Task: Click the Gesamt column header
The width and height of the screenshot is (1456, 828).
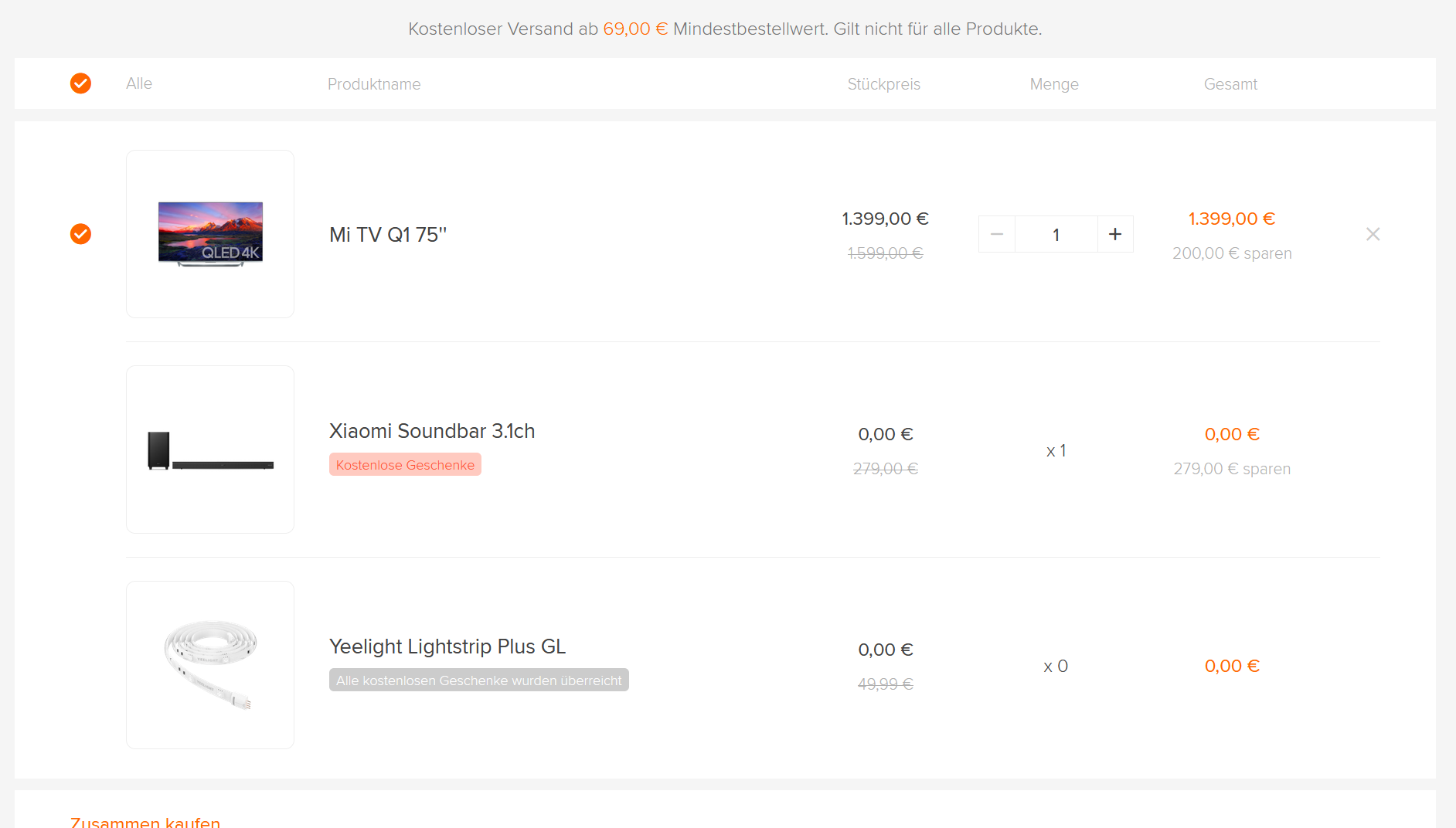Action: [1230, 84]
